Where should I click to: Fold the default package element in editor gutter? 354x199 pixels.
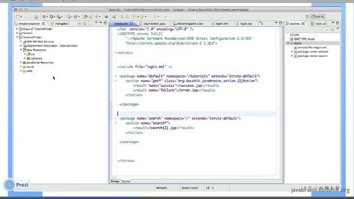[x=116, y=76]
